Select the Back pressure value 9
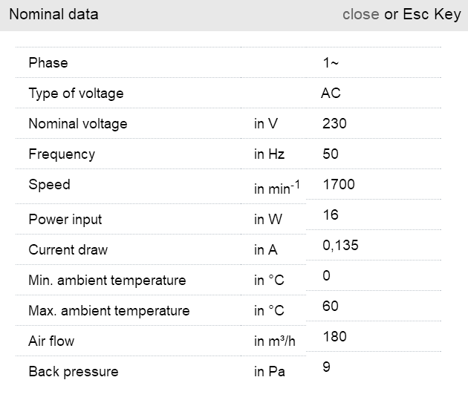468x403 pixels. [x=327, y=367]
